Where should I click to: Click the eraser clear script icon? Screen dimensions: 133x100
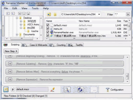(52, 89)
